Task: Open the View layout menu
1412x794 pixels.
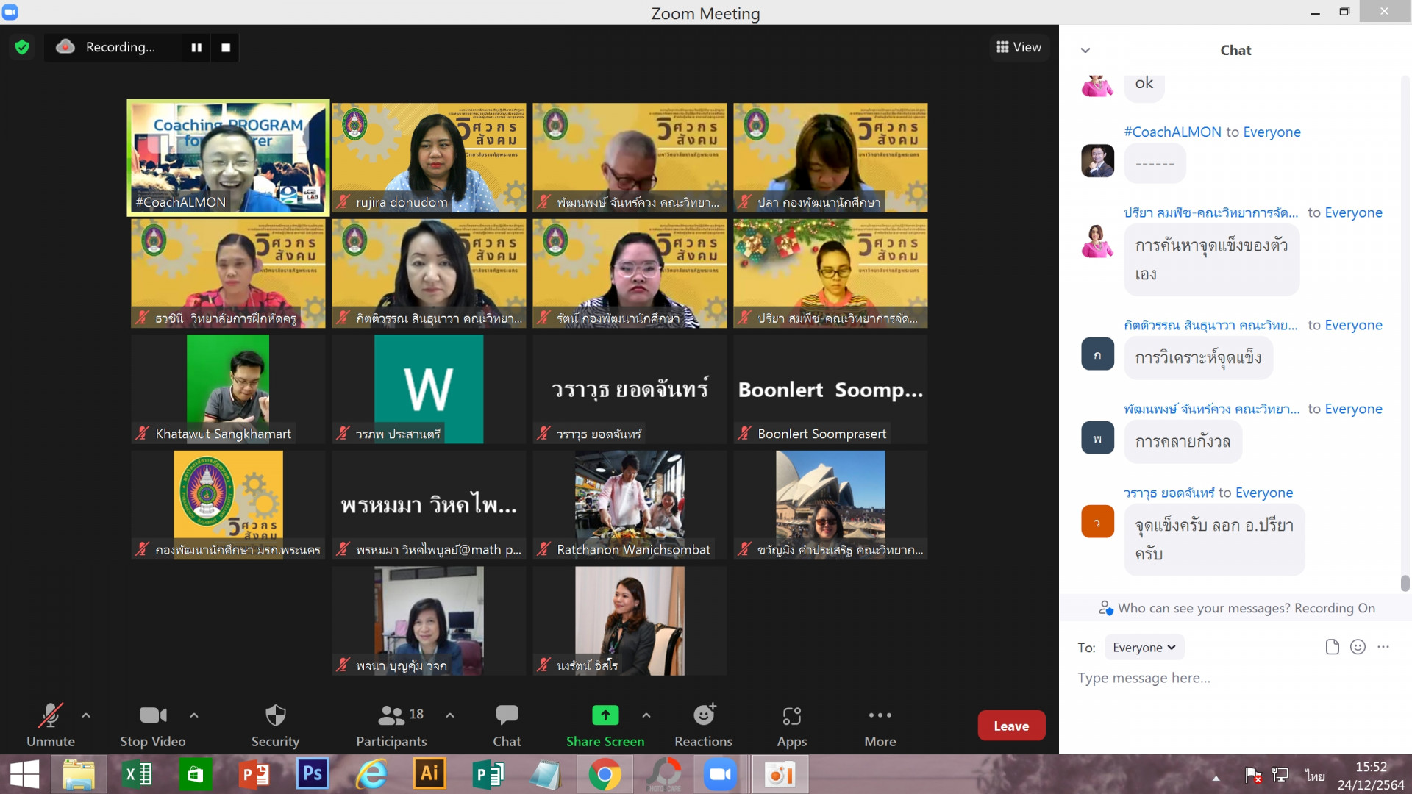Action: coord(1019,47)
